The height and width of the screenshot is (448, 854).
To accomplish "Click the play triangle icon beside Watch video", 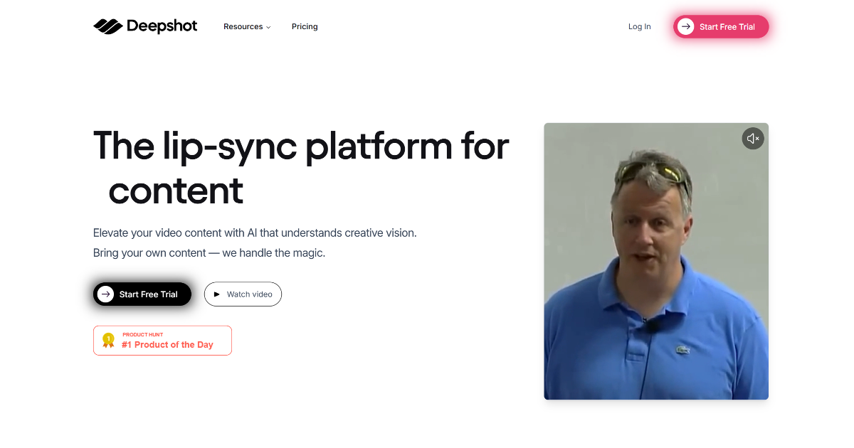I will [217, 294].
